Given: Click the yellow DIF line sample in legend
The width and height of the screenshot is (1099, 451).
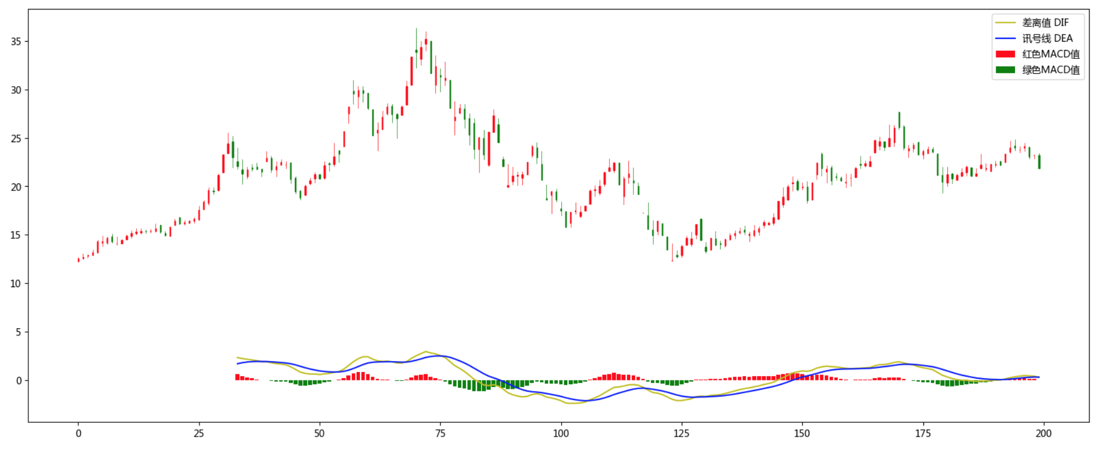Looking at the screenshot, I should click(1005, 23).
